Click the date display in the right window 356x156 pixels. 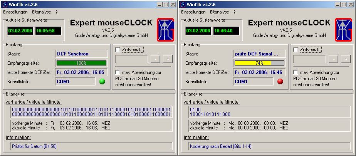pos(198,31)
